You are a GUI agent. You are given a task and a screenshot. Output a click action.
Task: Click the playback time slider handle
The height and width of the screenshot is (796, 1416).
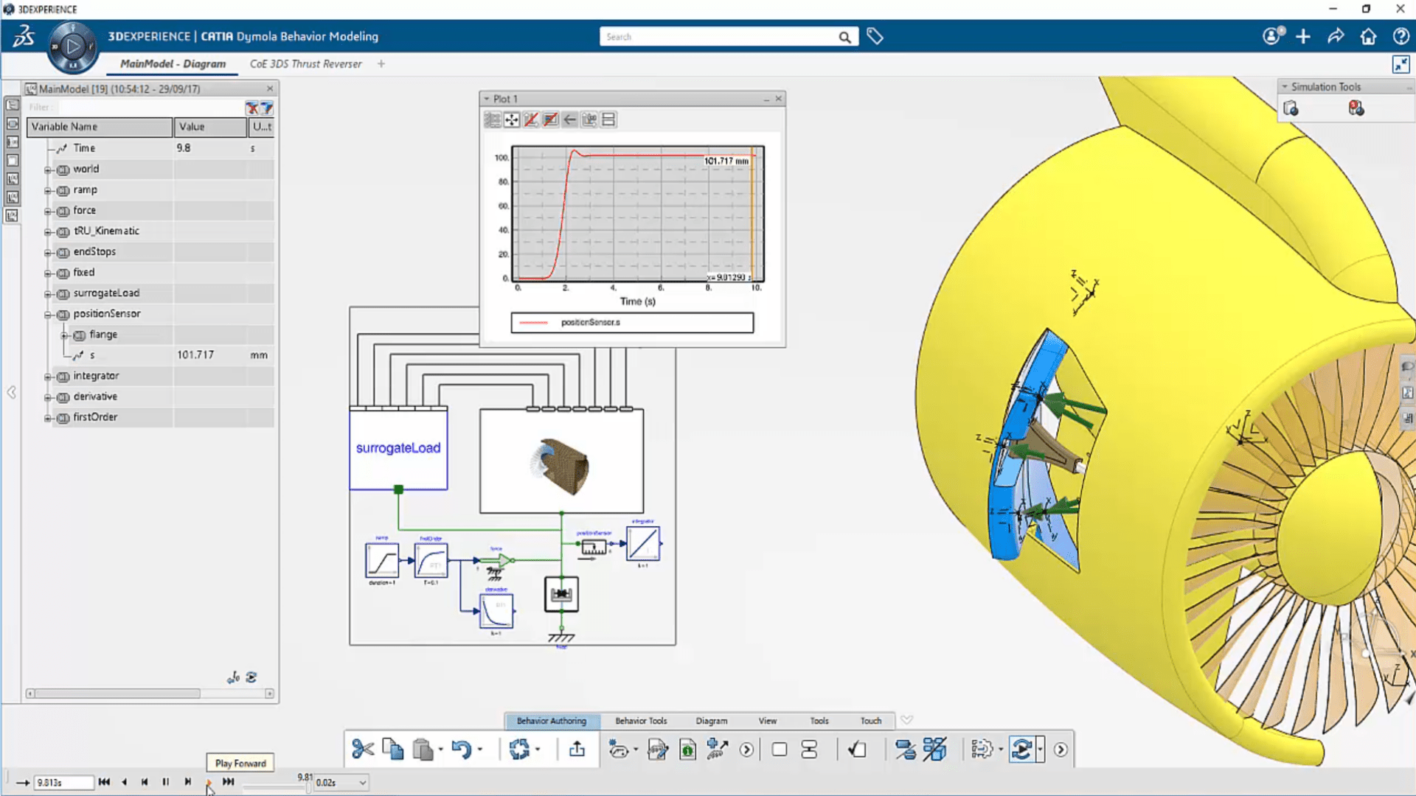(308, 788)
